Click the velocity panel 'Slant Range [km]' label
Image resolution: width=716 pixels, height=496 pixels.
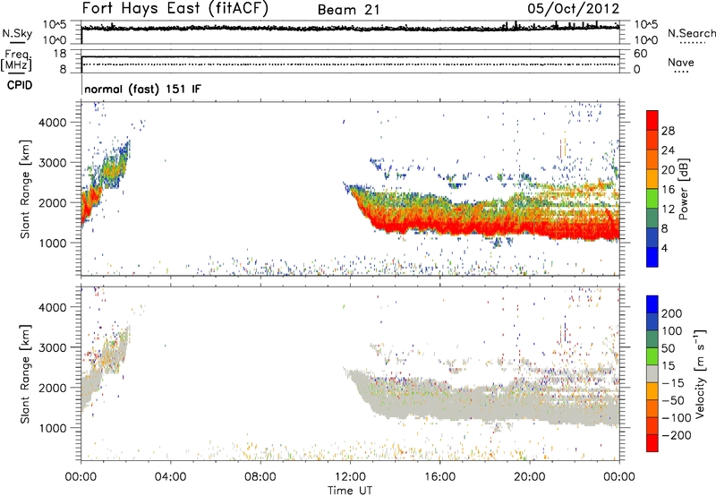click(x=26, y=374)
